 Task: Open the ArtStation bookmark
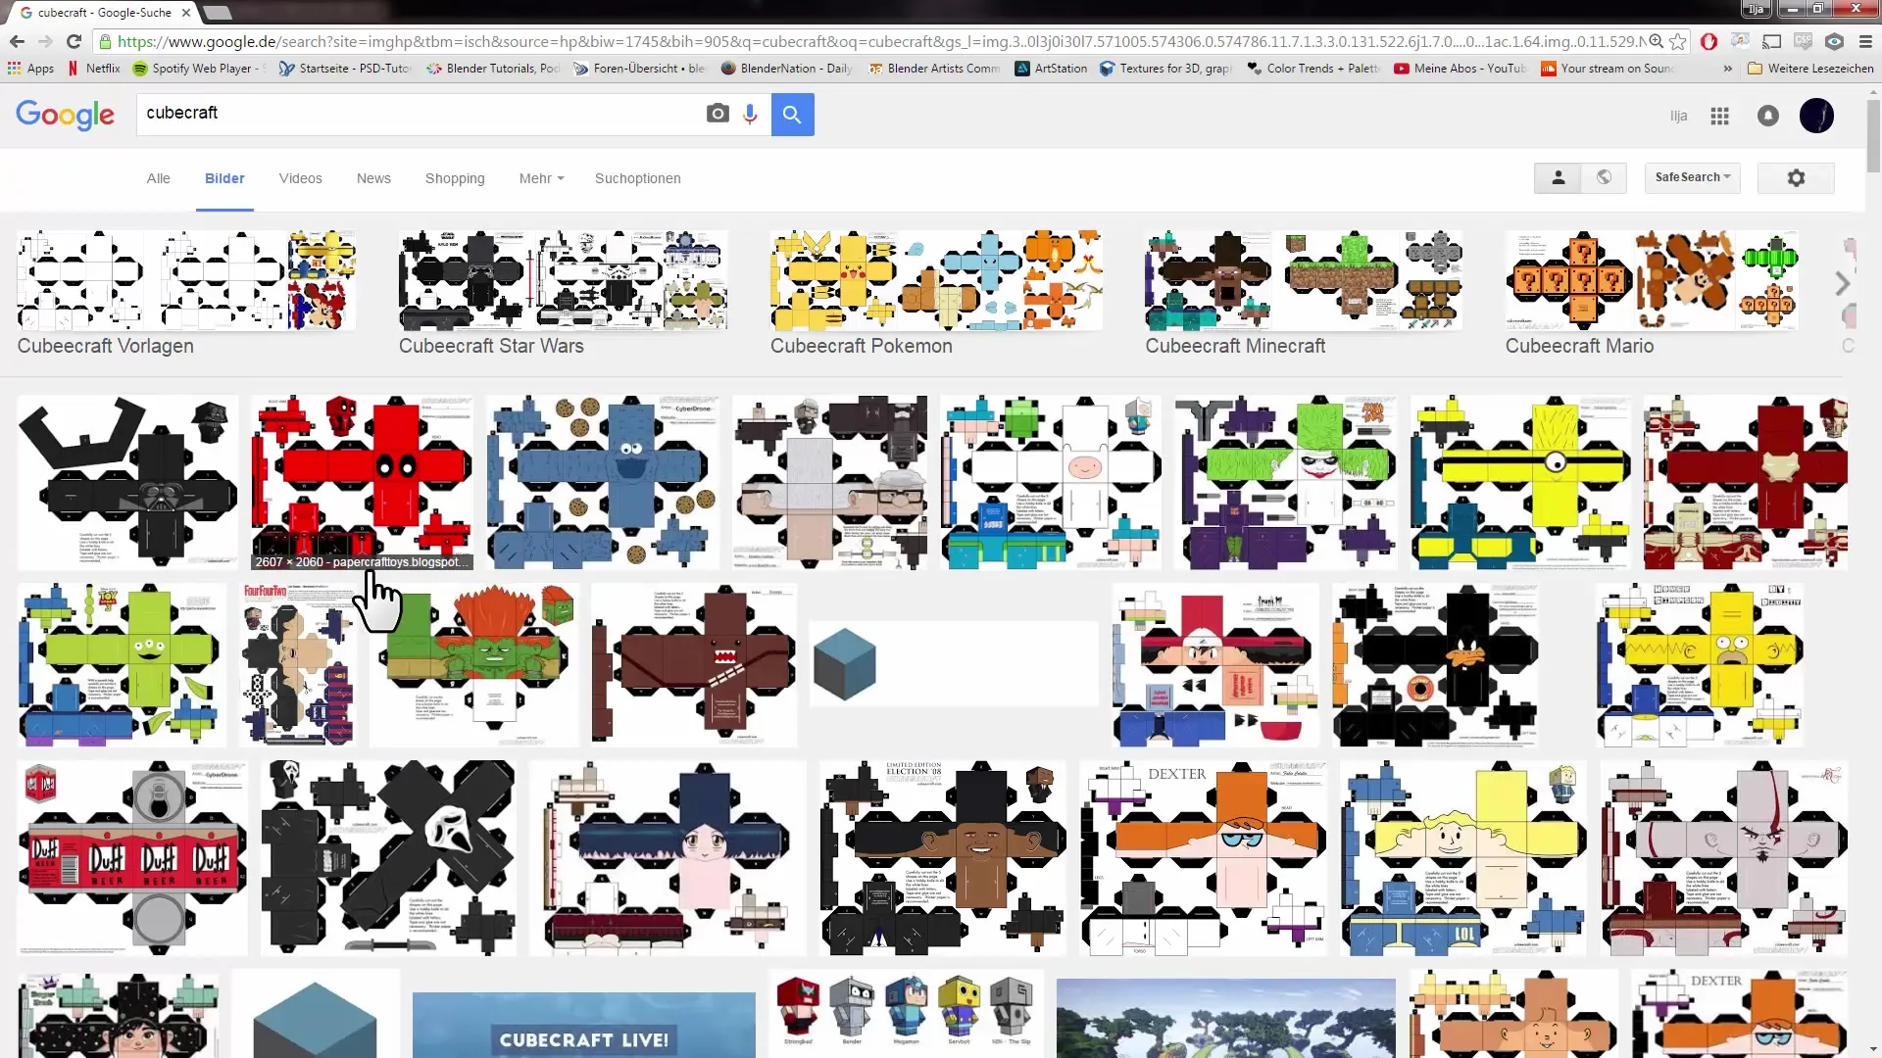click(1052, 69)
